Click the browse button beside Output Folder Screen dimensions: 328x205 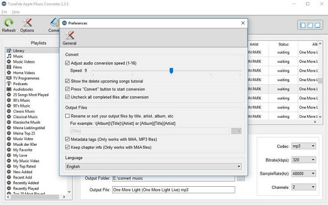[x=241, y=179]
